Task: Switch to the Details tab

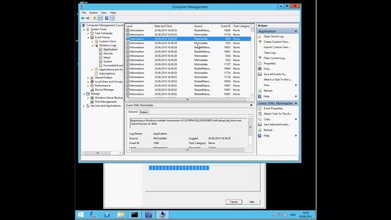Action: pyautogui.click(x=144, y=112)
